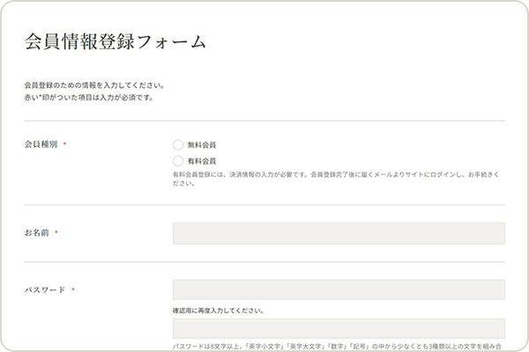Viewport: 529px width, 352px height.
Task: Click the 赤い*印 required fields note
Action: pyautogui.click(x=89, y=98)
